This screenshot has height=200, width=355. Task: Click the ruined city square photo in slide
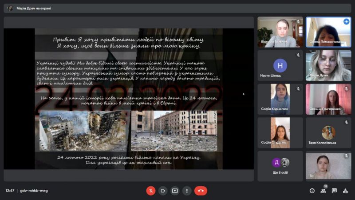pos(174,131)
